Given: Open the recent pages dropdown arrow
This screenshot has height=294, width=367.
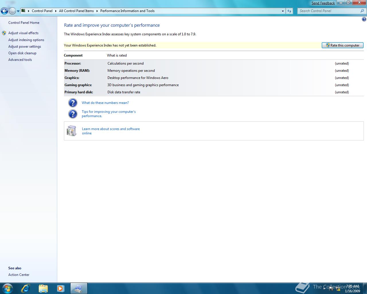Looking at the screenshot, I should [x=18, y=11].
